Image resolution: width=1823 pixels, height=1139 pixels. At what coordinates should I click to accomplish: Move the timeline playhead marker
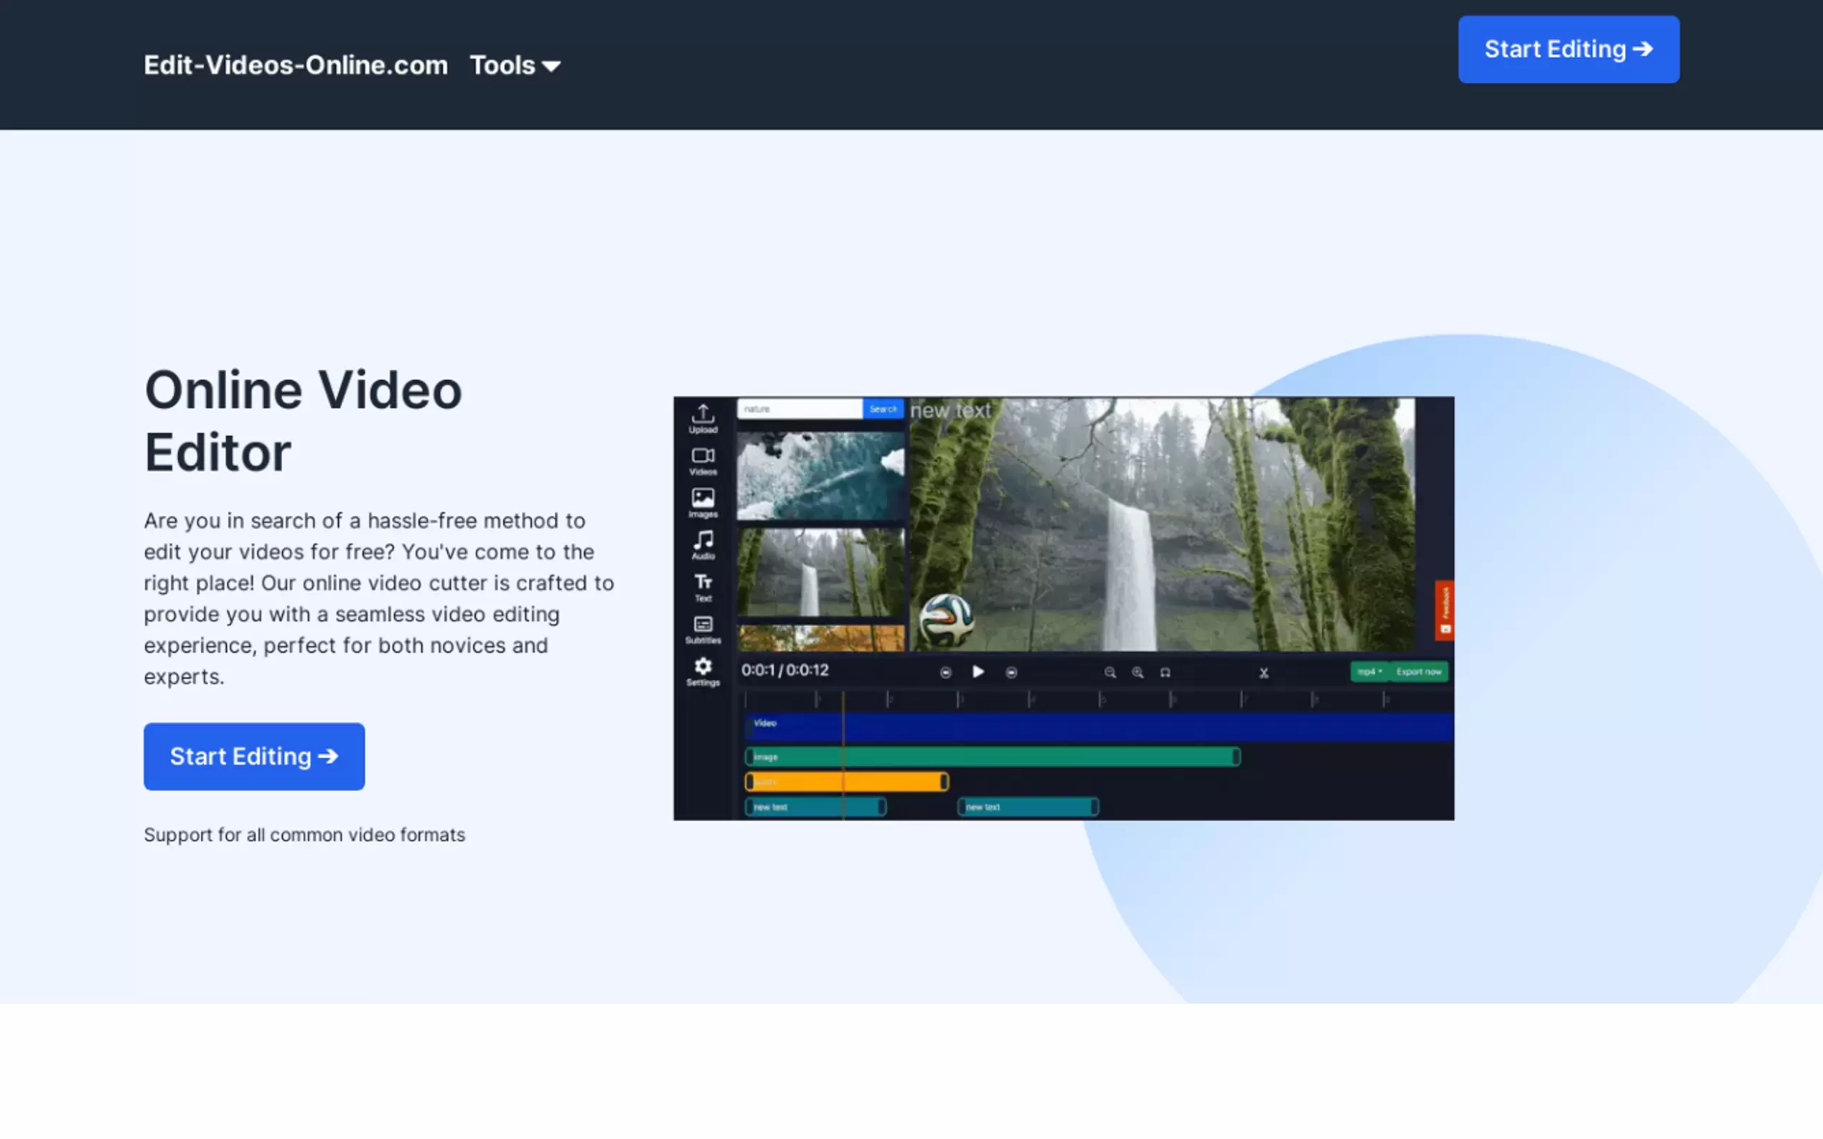coord(844,699)
